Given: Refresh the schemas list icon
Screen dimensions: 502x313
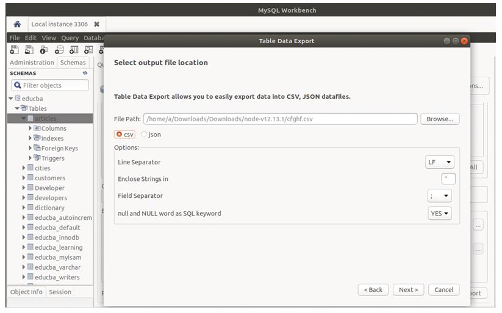Looking at the screenshot, I should tap(85, 73).
